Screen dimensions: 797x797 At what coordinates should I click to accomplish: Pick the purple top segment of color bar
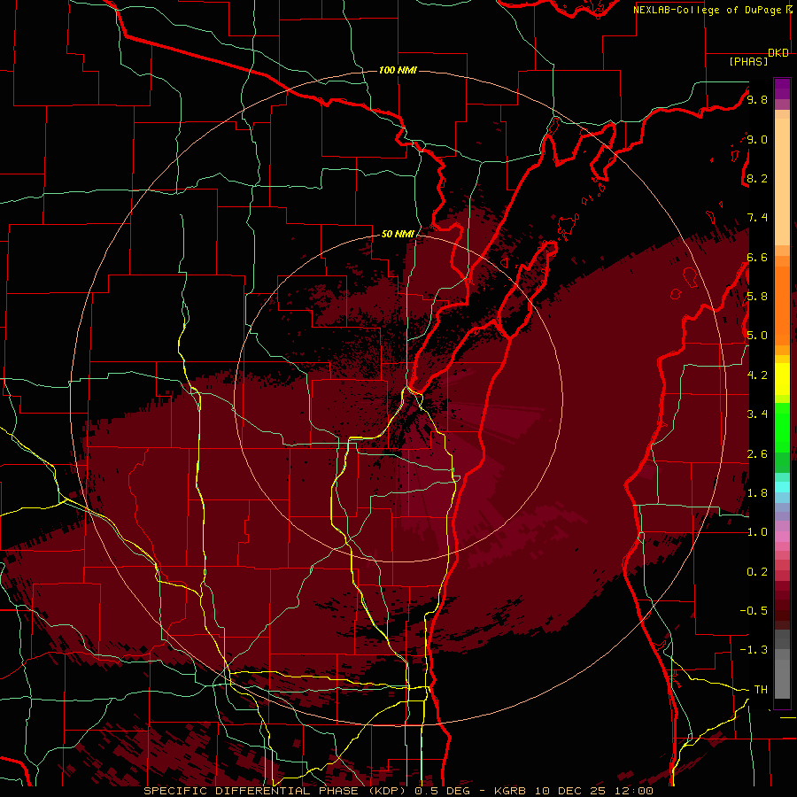(x=782, y=89)
